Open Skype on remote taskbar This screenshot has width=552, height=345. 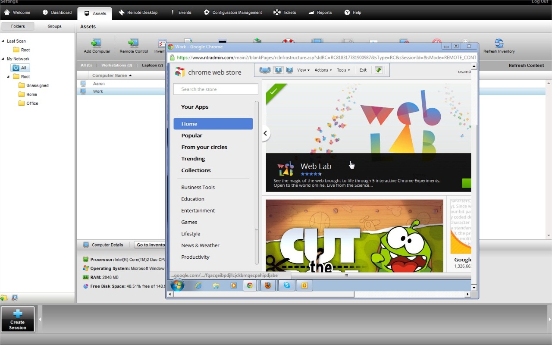286,285
